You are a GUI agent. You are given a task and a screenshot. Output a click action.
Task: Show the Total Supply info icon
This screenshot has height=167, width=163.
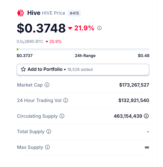(x=49, y=131)
